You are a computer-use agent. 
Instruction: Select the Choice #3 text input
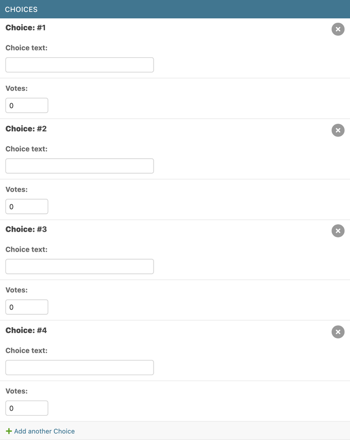tap(80, 266)
